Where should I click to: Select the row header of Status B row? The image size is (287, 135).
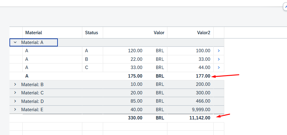[x=16, y=59]
